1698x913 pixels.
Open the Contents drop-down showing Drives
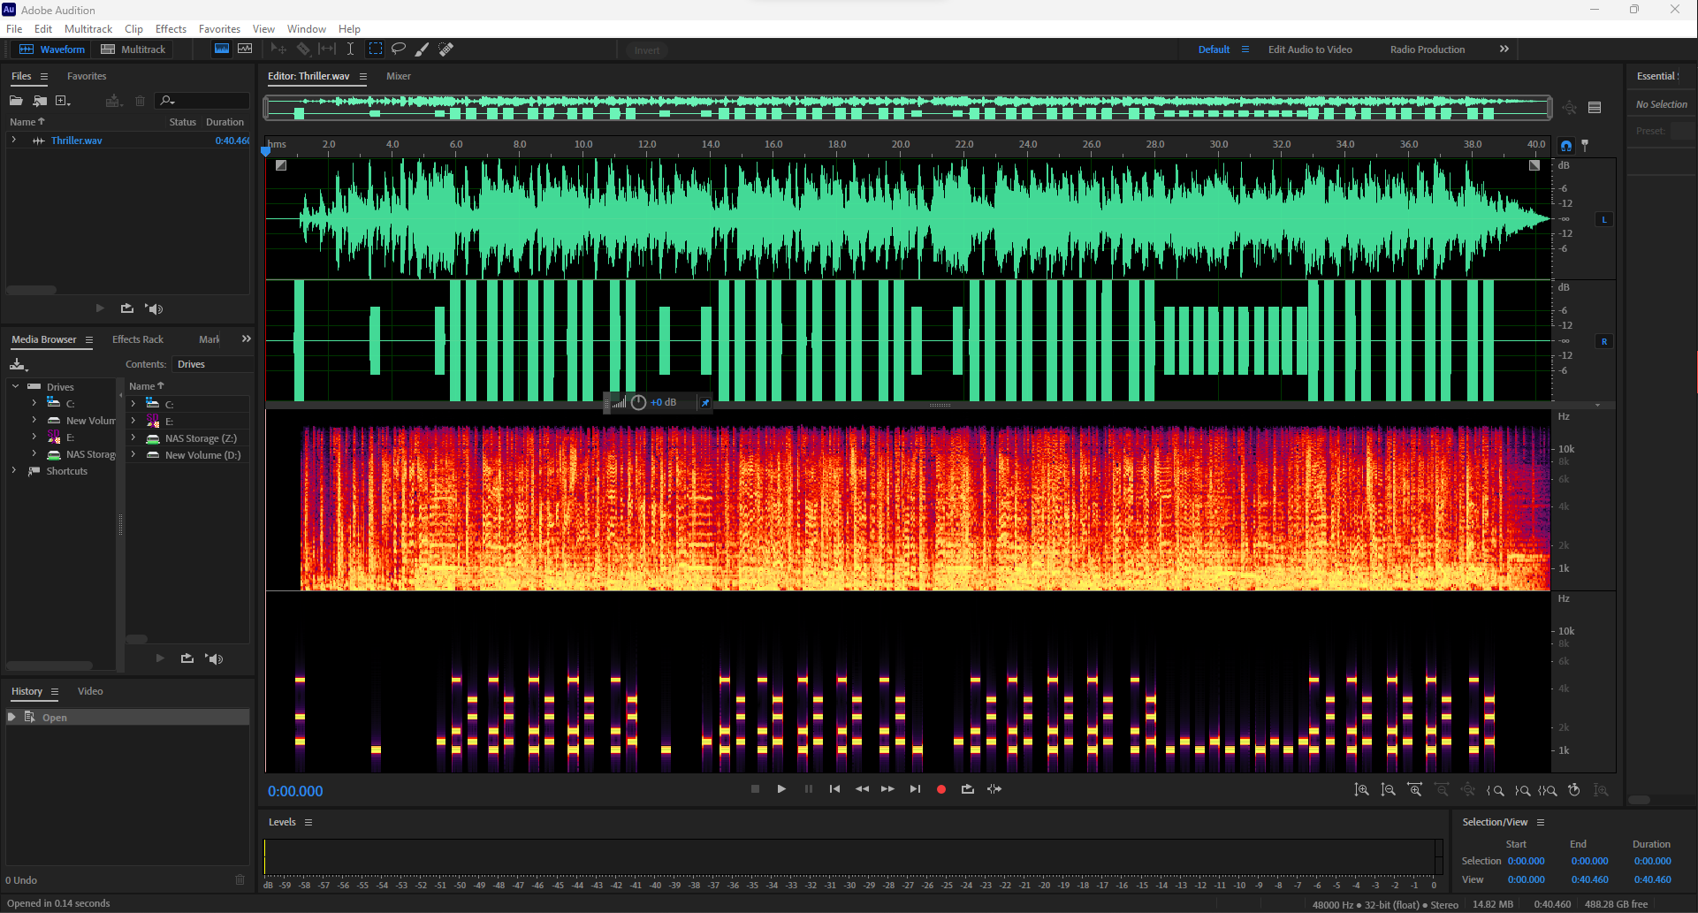coord(212,363)
